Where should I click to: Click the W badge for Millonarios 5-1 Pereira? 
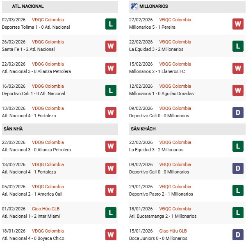pyautogui.click(x=238, y=24)
